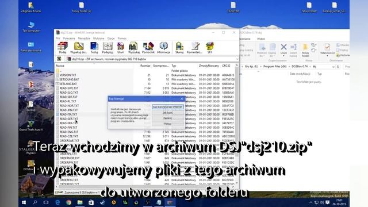Click the Wyszukaj (Find) toolbar icon
This screenshot has height=207, width=368.
134,48
